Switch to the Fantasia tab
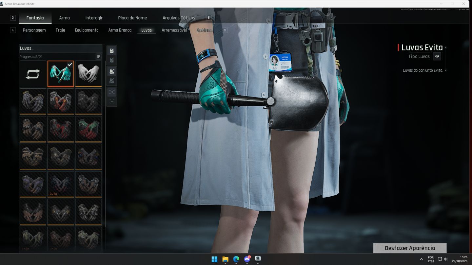Screen dimensions: 472x265 point(35,18)
